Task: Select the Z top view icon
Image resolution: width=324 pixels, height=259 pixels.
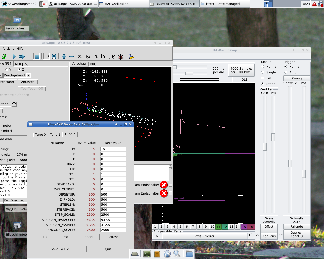Action: [79, 57]
